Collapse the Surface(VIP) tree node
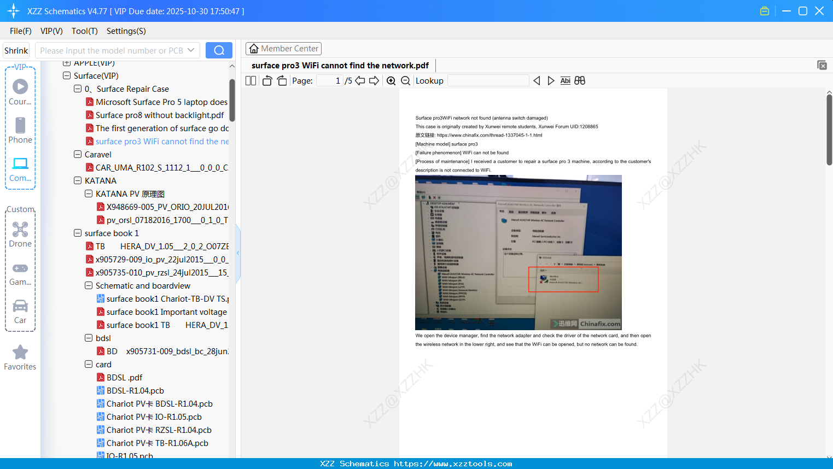The height and width of the screenshot is (469, 833). coord(67,75)
